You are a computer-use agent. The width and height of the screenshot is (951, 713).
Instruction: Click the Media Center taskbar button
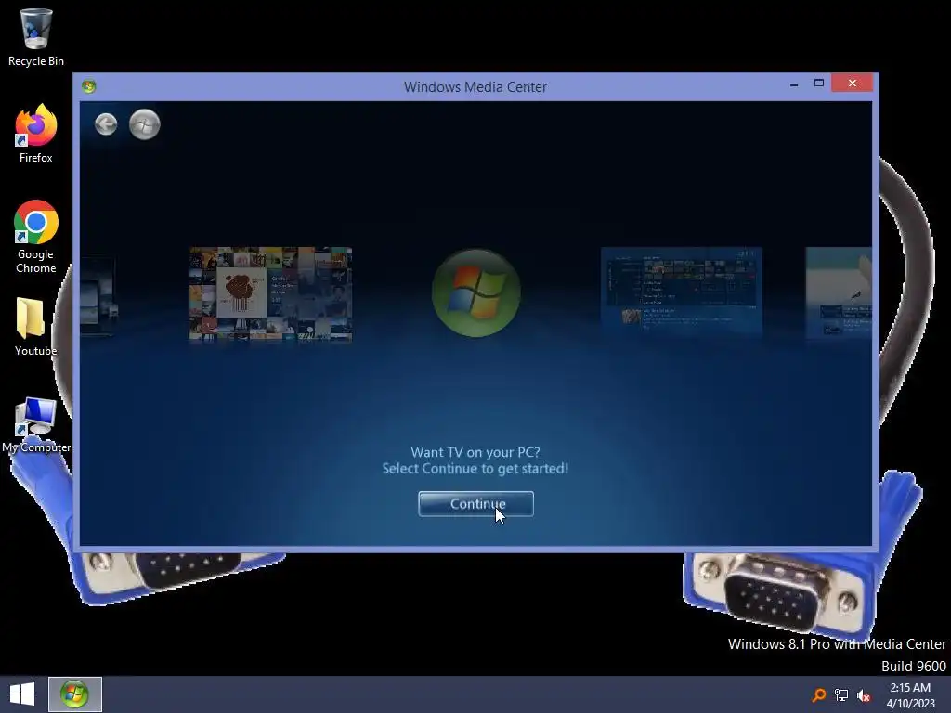(74, 694)
